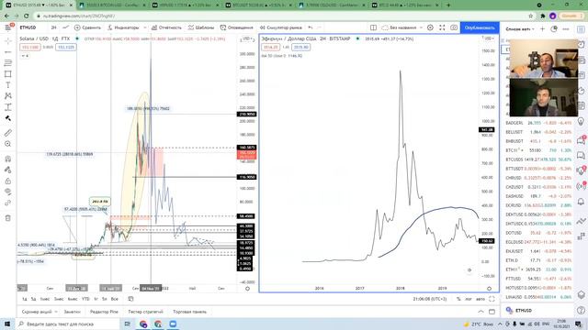The height and width of the screenshot is (330, 588).
Task: Open Отчётность (Financials) button
Action: [x=166, y=27]
